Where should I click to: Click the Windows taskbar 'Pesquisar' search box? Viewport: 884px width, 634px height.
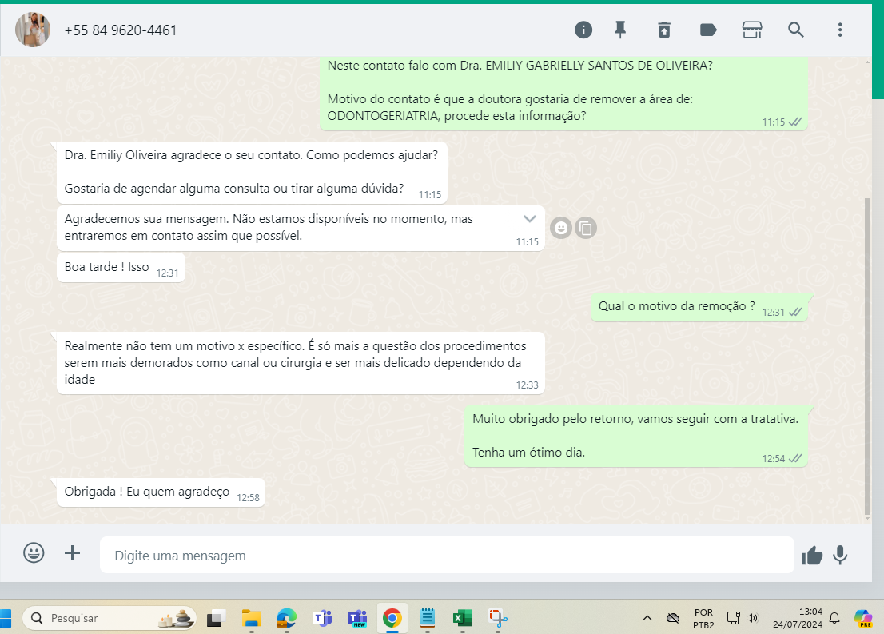pos(110,618)
